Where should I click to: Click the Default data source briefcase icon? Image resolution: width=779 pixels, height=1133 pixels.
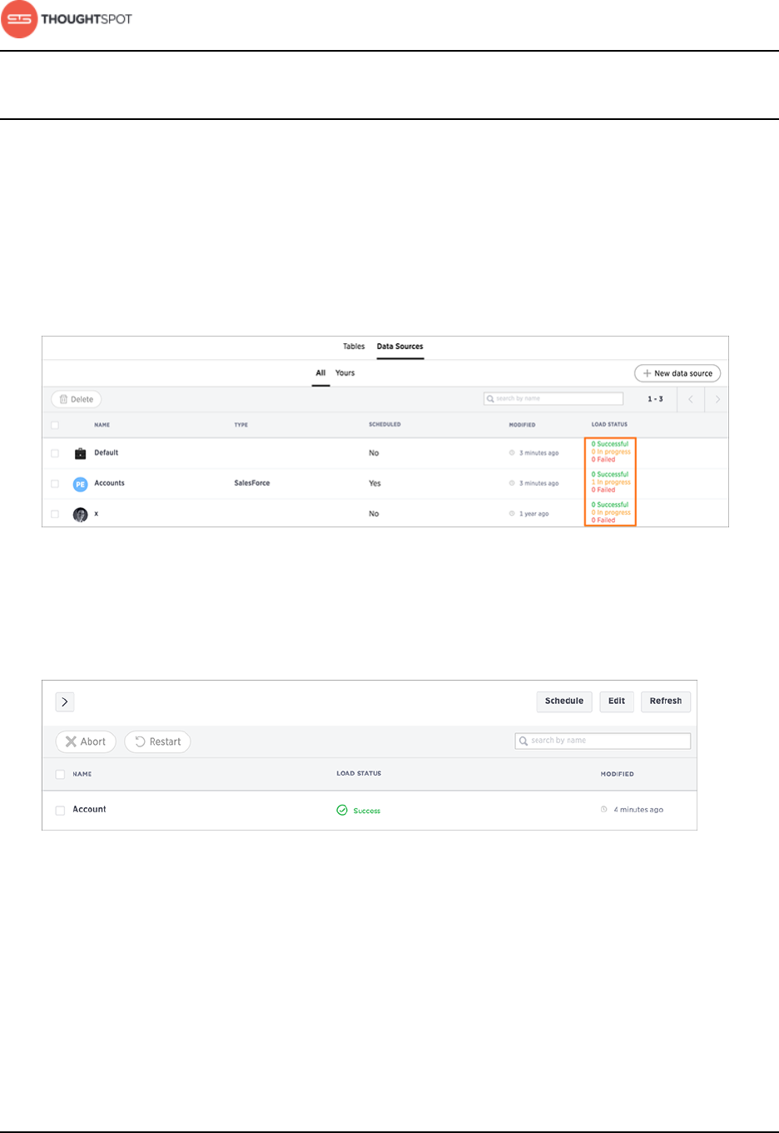pyautogui.click(x=80, y=453)
